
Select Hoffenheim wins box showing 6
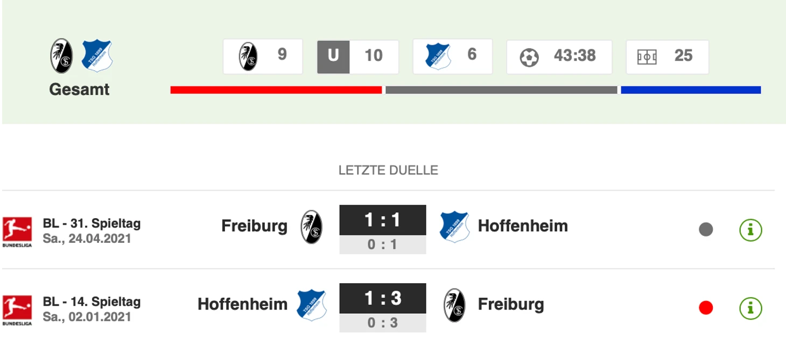[453, 56]
